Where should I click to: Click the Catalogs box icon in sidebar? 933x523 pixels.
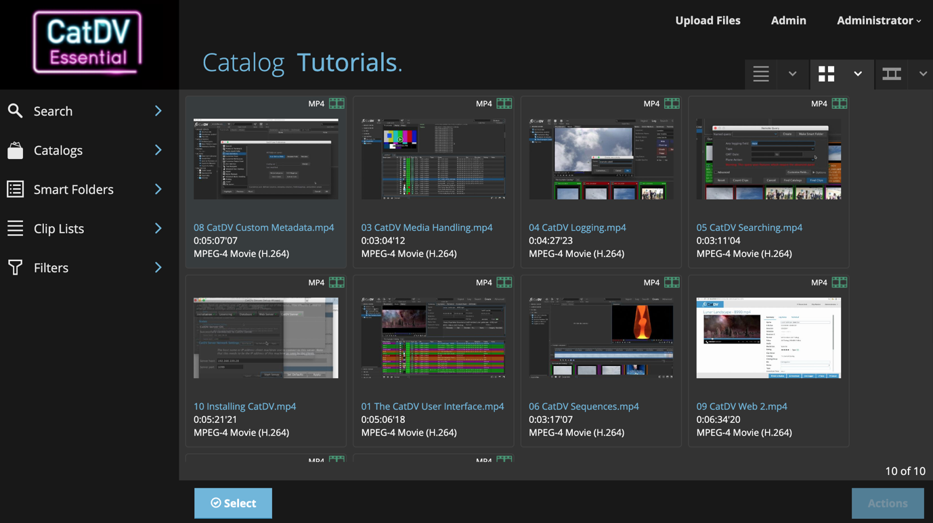point(15,150)
